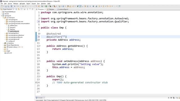Image resolution: width=180 pixels, height=101 pixels.
Task: Click the Save All toolbar icon
Action: click(8, 6)
